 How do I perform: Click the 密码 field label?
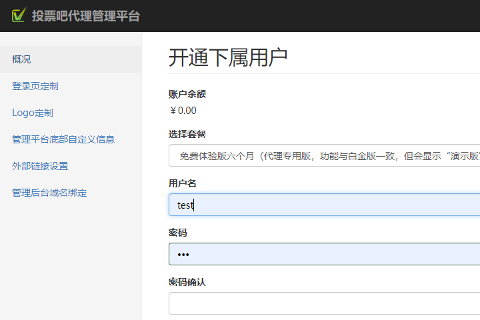click(177, 233)
